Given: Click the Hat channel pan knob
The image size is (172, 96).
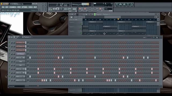Looking at the screenshot, I should pos(12,65).
